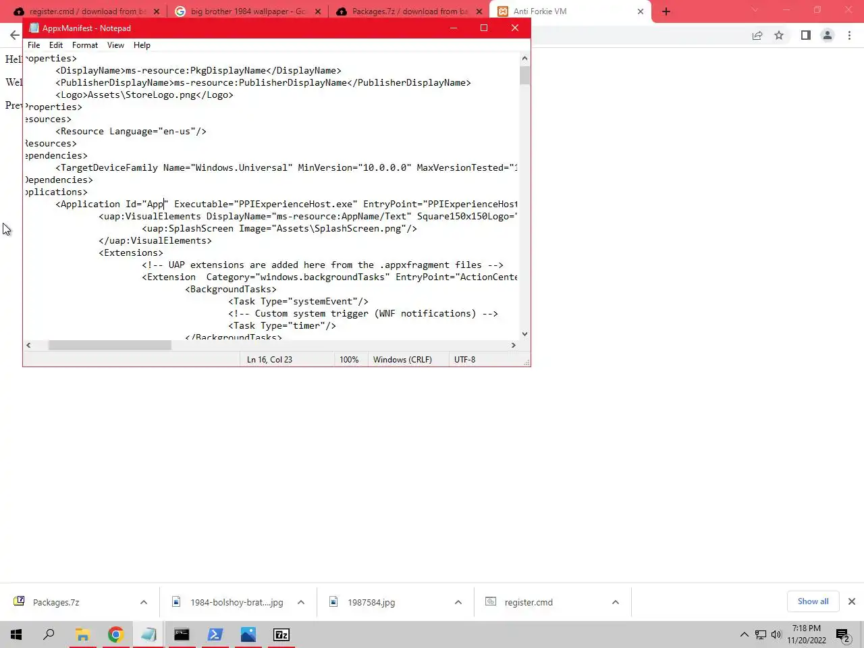Image resolution: width=864 pixels, height=648 pixels.
Task: Open the Notepad Edit menu
Action: [x=56, y=45]
